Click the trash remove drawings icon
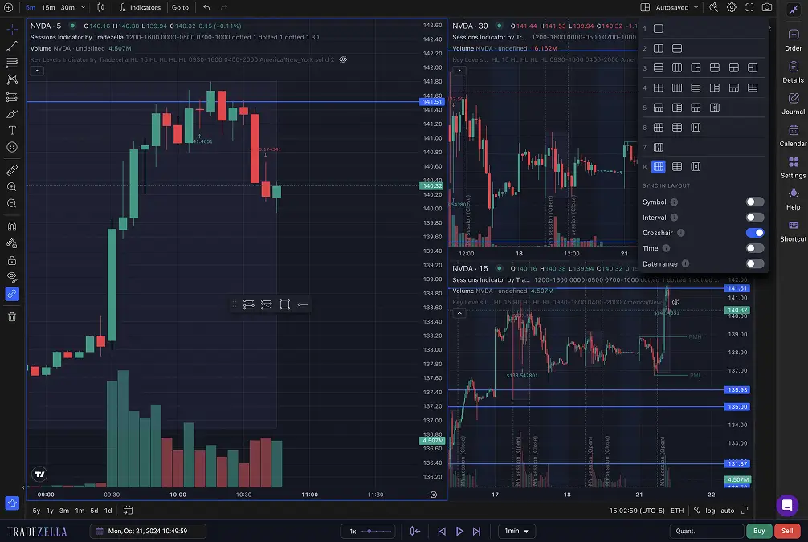 pos(12,317)
